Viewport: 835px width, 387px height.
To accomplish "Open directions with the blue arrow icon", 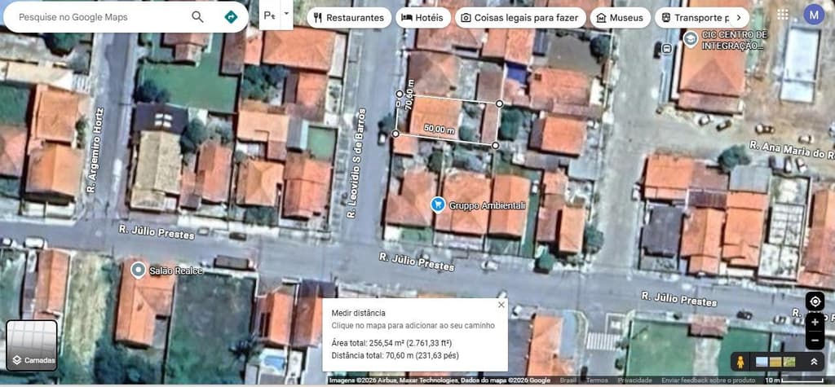I will click(231, 17).
